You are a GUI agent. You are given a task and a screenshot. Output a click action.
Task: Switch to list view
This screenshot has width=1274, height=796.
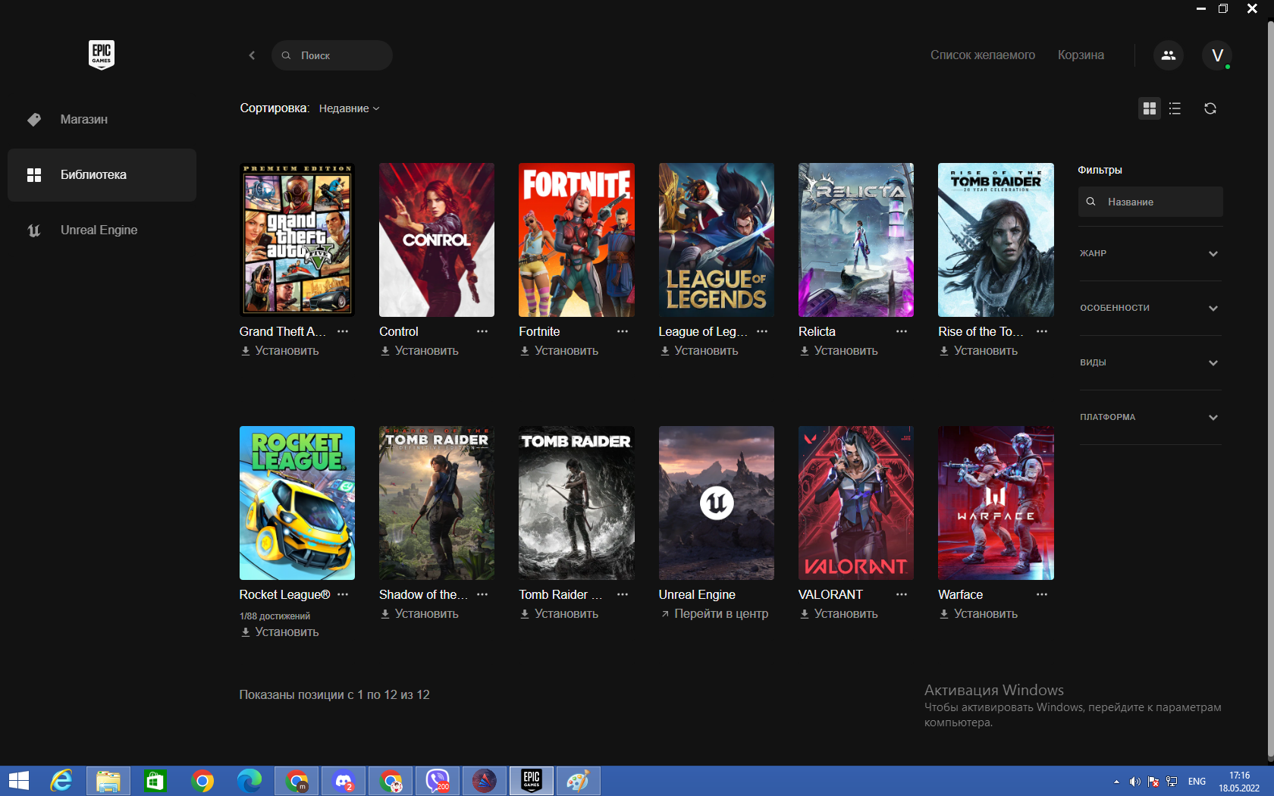1175,108
